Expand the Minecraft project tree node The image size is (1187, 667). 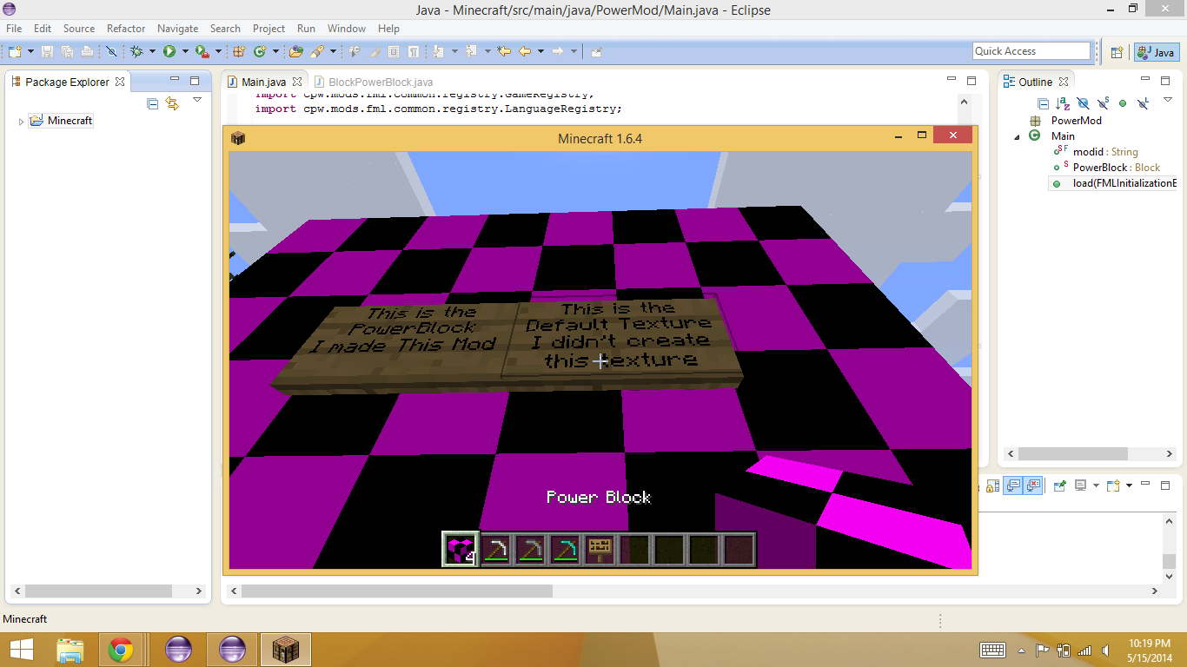coord(21,122)
